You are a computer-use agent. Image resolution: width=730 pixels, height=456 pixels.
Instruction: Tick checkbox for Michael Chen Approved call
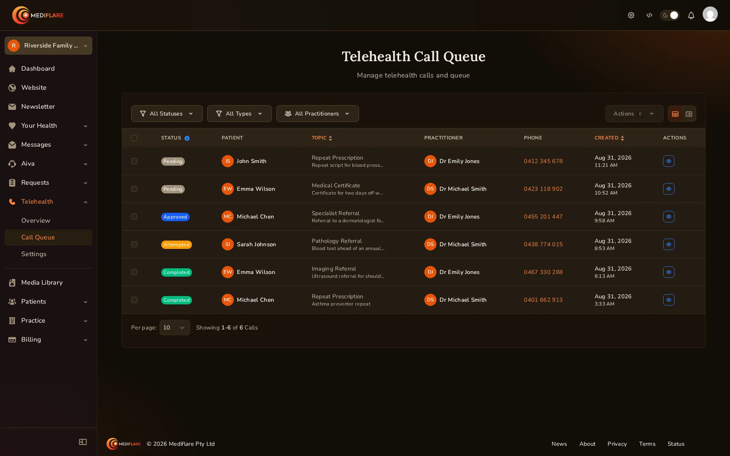[x=134, y=217]
